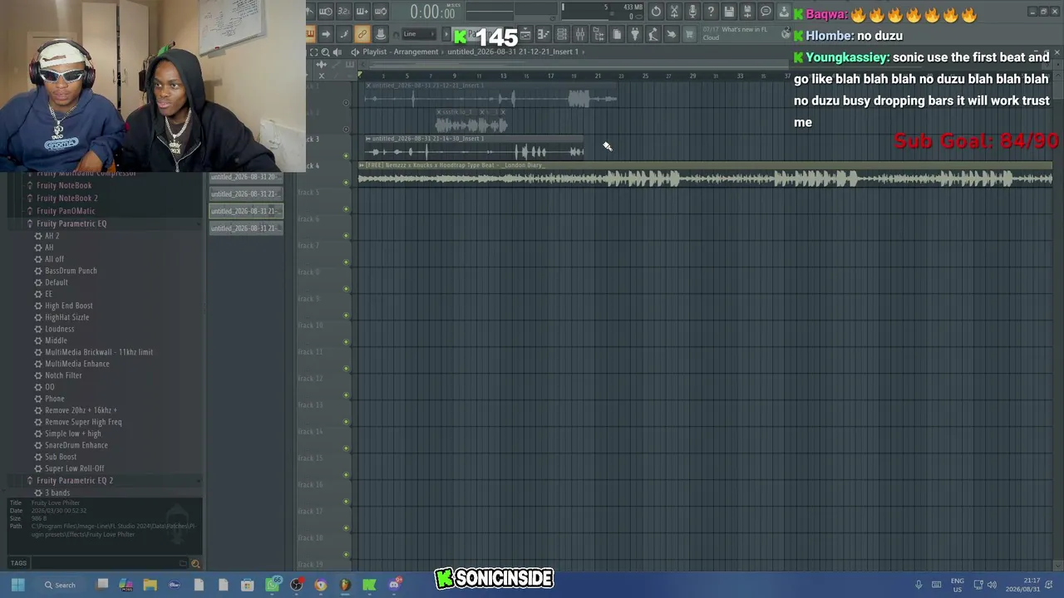Open the audio editor scissors icon
Image resolution: width=1064 pixels, height=598 pixels.
(x=674, y=11)
